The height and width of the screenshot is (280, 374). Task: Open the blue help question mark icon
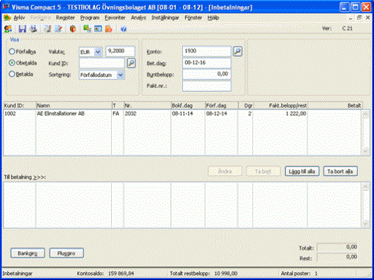[123, 29]
